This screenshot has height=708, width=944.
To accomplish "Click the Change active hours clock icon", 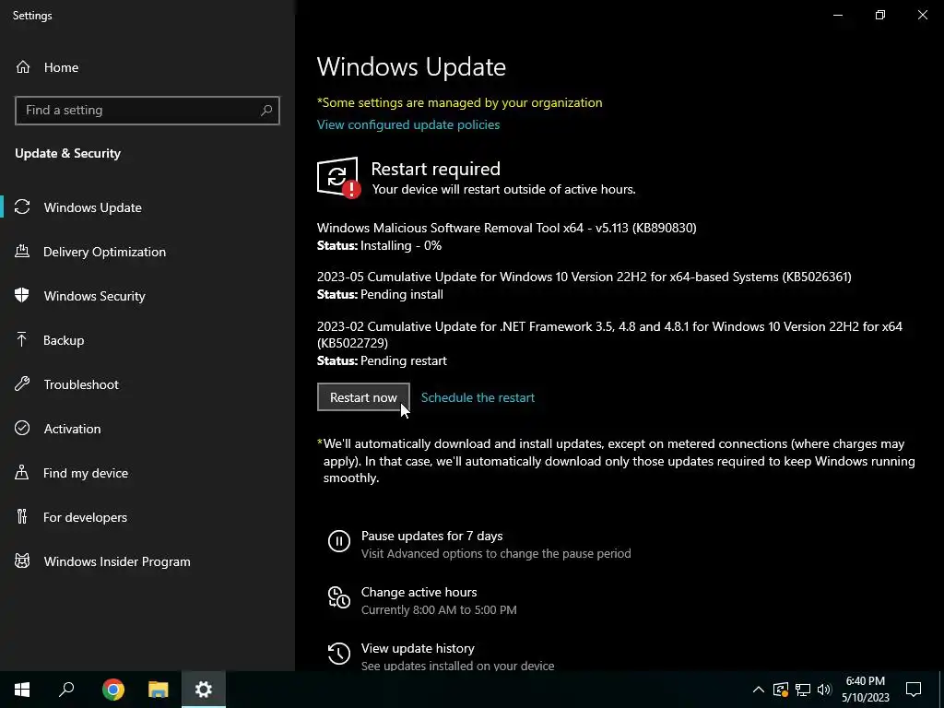I will (339, 597).
